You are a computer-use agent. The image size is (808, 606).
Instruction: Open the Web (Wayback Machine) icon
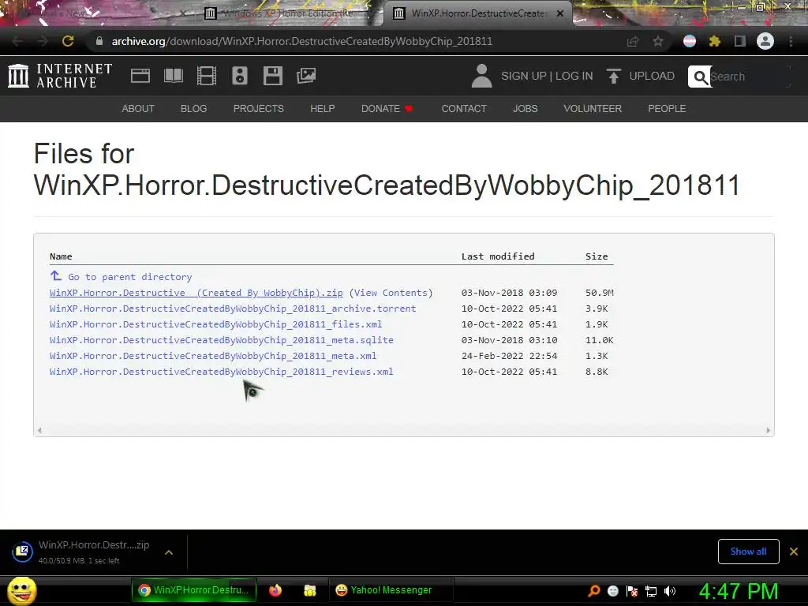coord(140,76)
